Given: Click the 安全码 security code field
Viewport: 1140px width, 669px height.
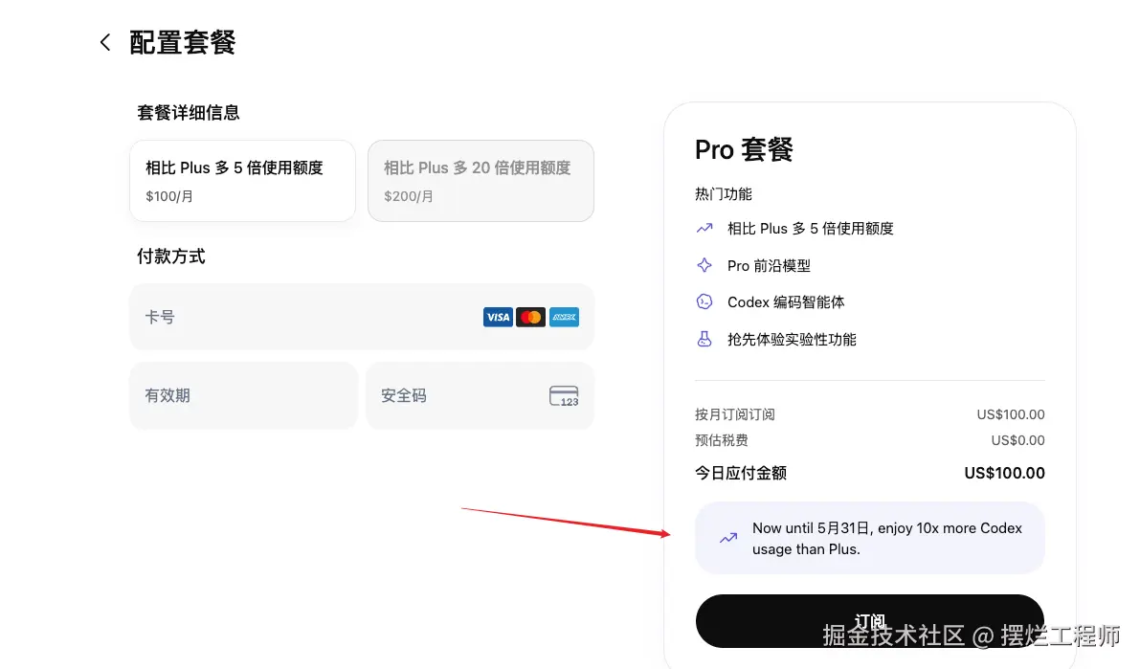Looking at the screenshot, I should (480, 395).
